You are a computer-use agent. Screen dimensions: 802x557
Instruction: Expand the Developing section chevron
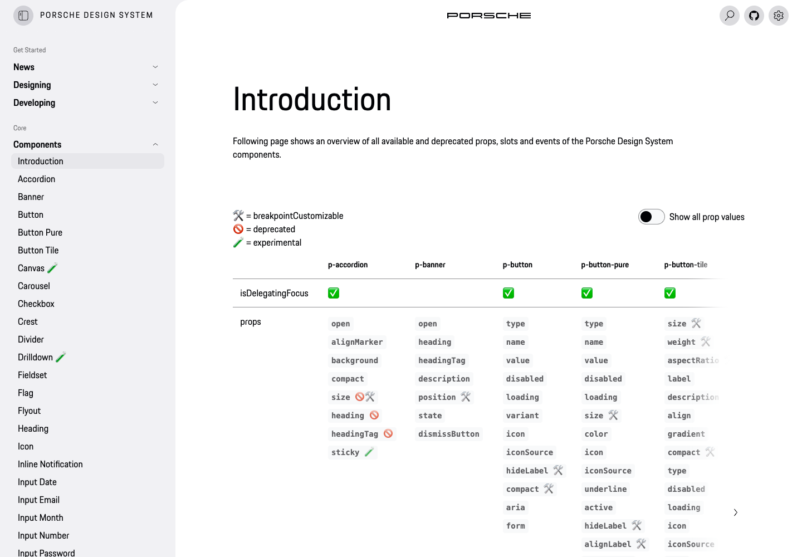pyautogui.click(x=155, y=102)
